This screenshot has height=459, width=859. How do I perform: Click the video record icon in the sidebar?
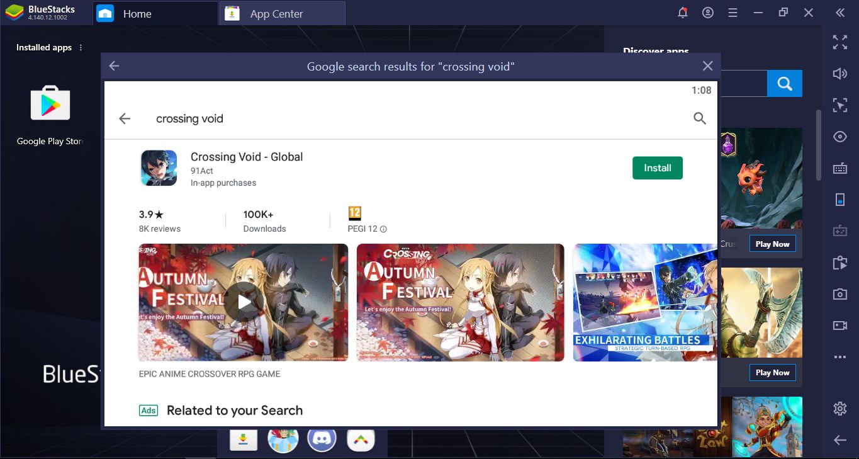(x=840, y=326)
